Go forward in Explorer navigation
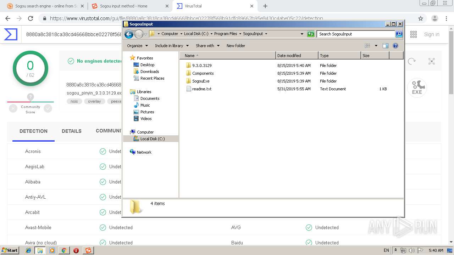Viewport: 454px width, 255px height. [139, 34]
